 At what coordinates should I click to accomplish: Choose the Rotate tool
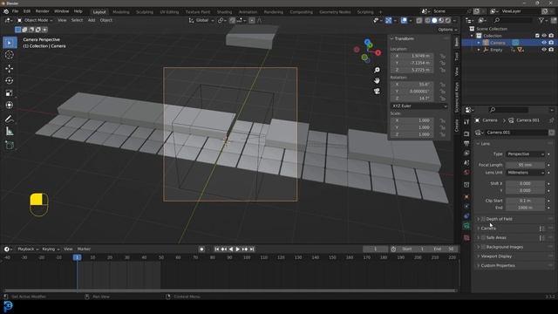10,81
